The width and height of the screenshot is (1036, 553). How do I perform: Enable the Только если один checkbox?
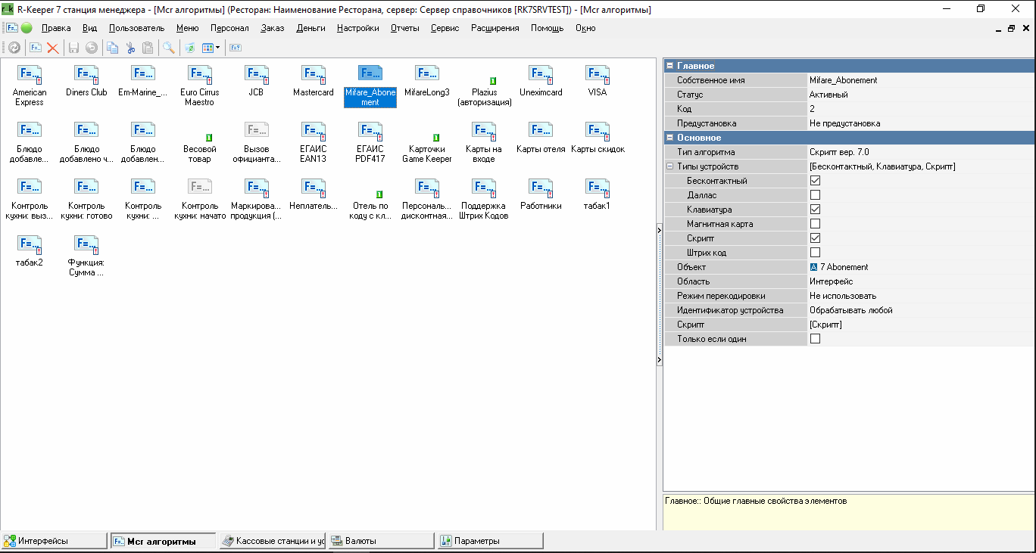coord(815,339)
